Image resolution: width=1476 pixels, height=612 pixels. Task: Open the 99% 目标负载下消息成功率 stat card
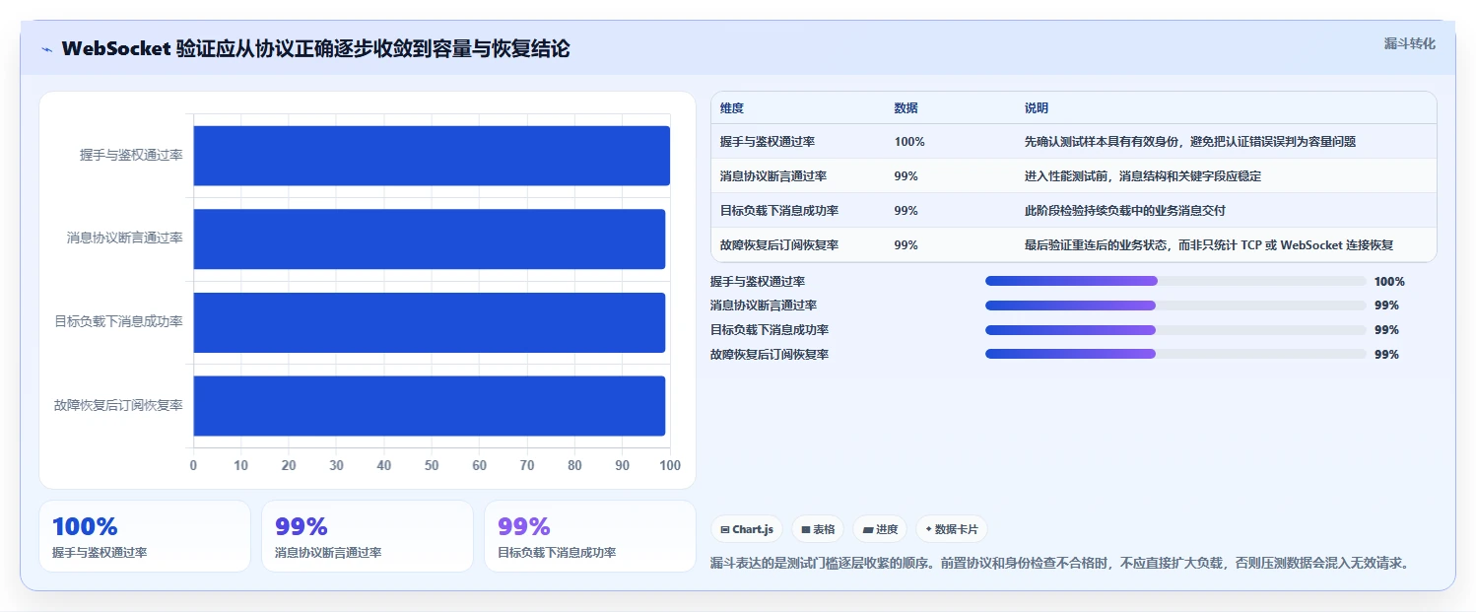click(590, 536)
